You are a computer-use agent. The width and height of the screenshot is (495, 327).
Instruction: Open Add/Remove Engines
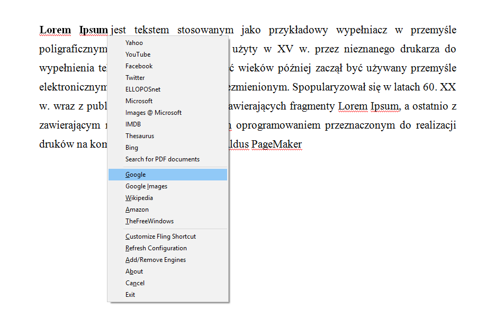(168, 260)
